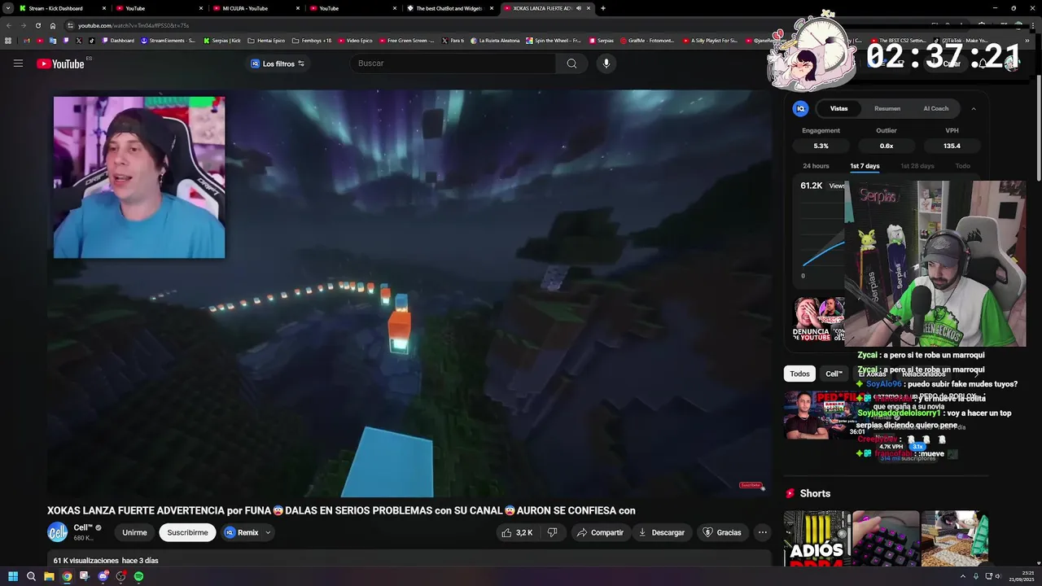Open Spotify from the taskbar
1042x586 pixels.
click(138, 576)
